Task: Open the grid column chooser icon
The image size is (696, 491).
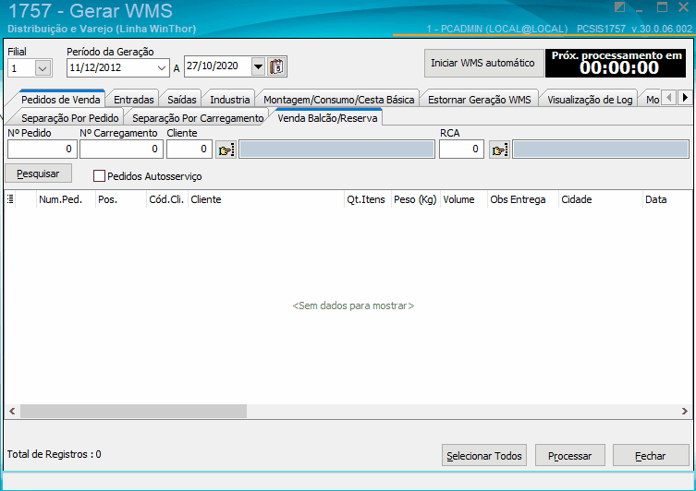Action: 10,199
